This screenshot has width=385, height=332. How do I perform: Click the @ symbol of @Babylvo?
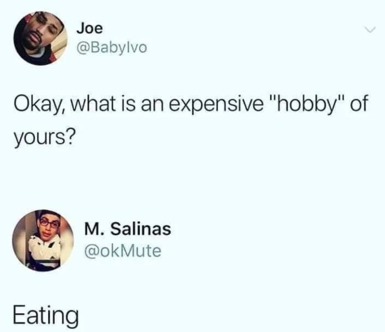83,48
